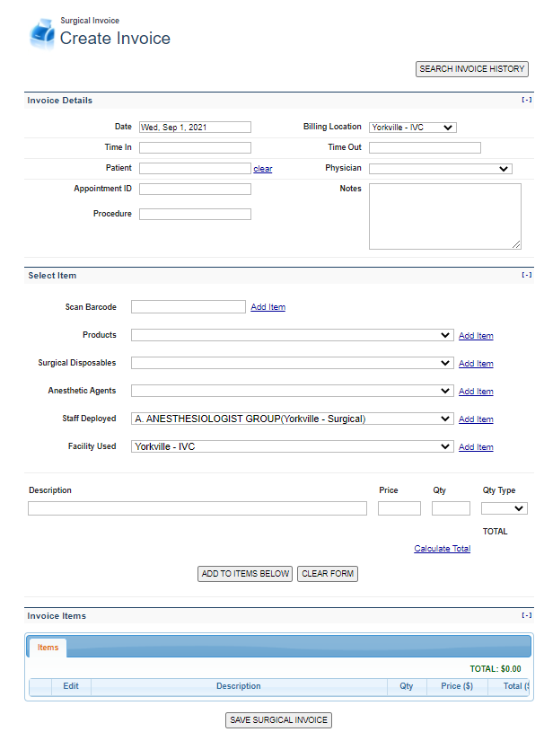This screenshot has width=544, height=732.
Task: Click Save Surgical Invoice button
Action: click(278, 720)
